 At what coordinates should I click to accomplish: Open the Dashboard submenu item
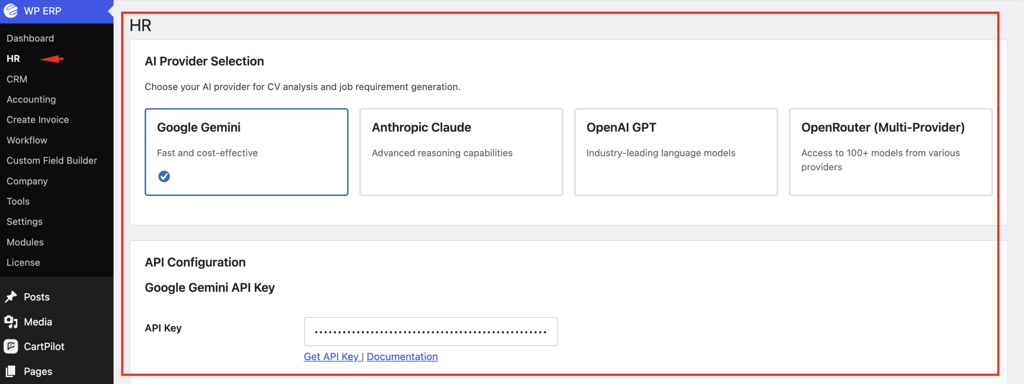(30, 38)
